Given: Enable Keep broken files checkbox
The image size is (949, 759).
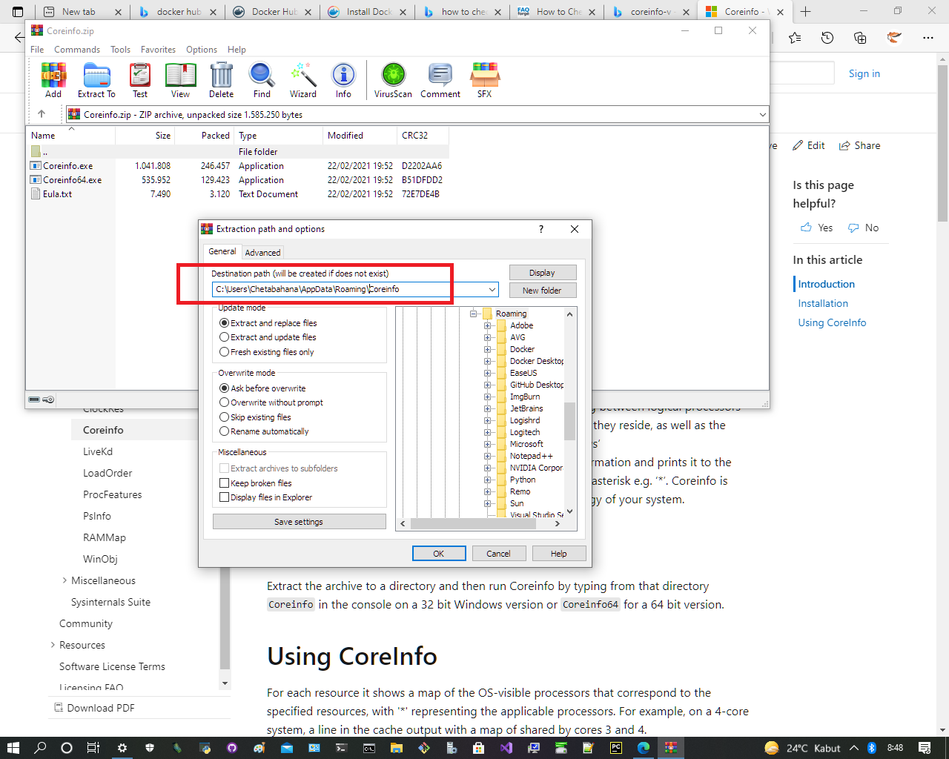Looking at the screenshot, I should coord(224,483).
